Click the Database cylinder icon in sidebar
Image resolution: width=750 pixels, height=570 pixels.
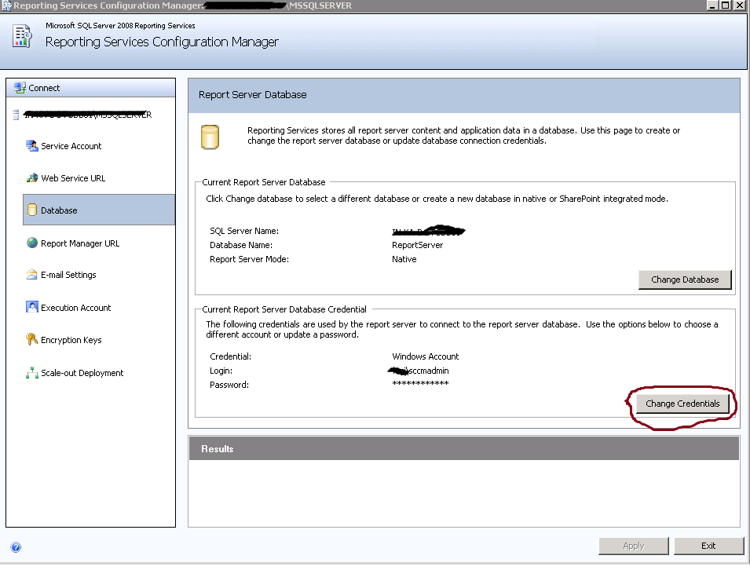pyautogui.click(x=32, y=210)
